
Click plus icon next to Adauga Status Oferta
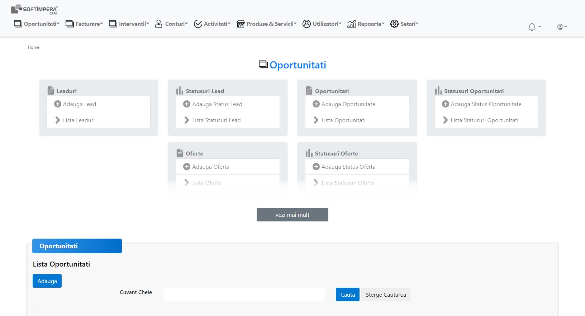[316, 167]
